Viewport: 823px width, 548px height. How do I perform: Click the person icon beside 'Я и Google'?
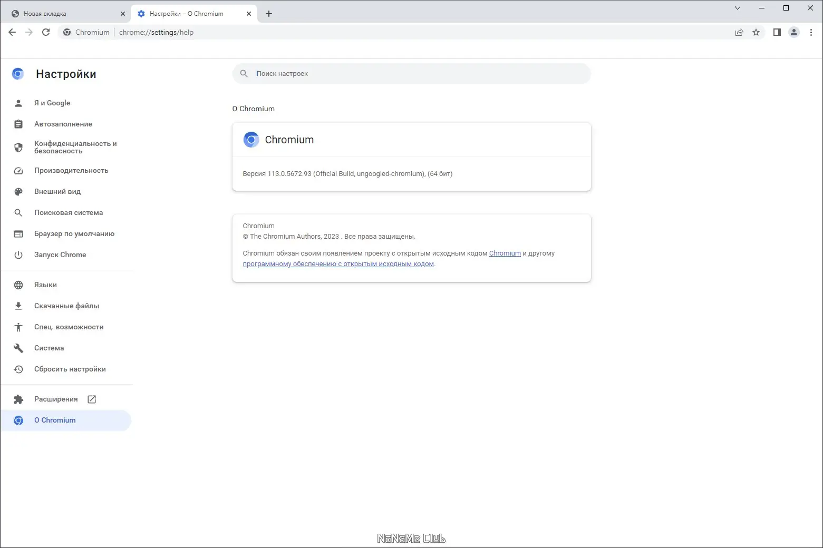[x=18, y=103]
